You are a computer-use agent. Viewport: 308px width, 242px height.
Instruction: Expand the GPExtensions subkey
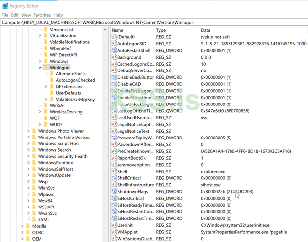(x=46, y=86)
